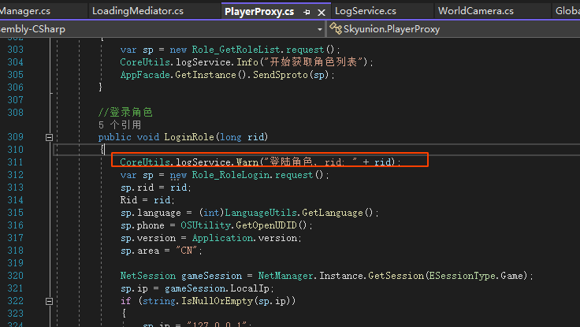Click line number 320 in the gutter
The image size is (580, 327).
15,276
